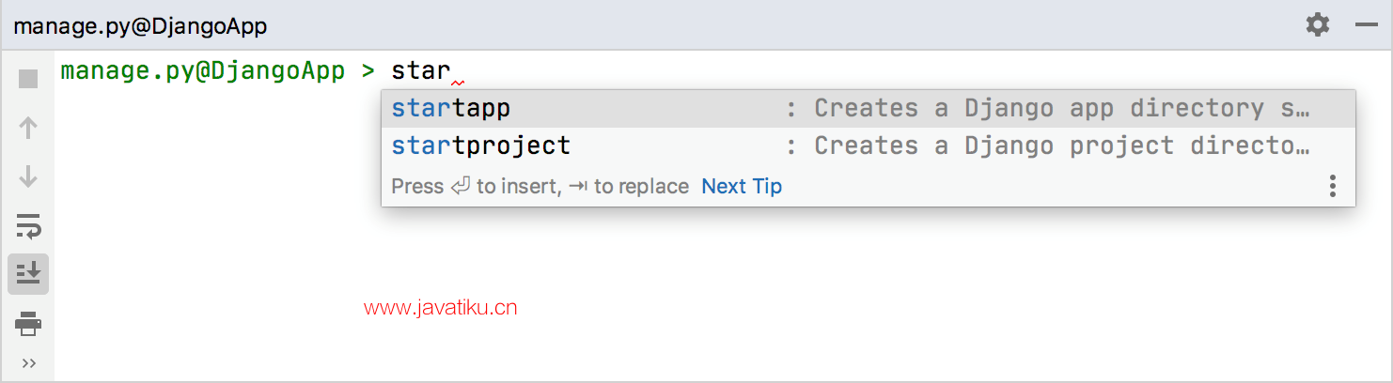Go to the previous command with up arrow
1393x383 pixels.
point(28,128)
